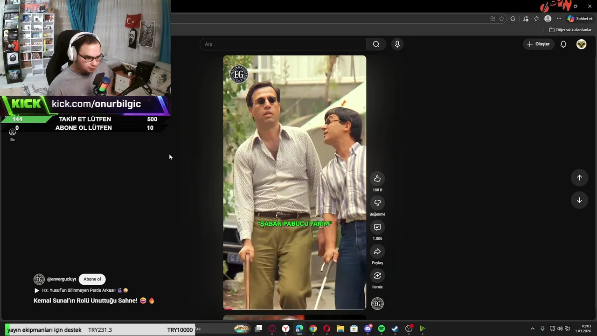The width and height of the screenshot is (597, 336).
Task: Show hidden system tray icons chevron
Action: point(532,329)
